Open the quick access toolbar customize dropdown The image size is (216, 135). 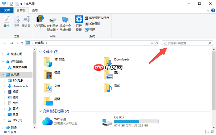point(21,4)
